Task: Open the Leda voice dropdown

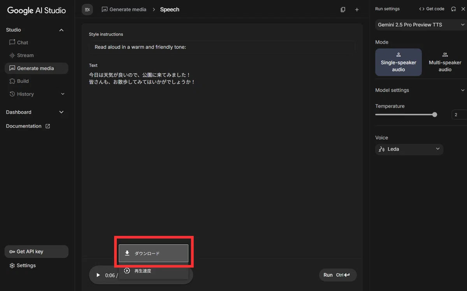Action: pos(409,149)
